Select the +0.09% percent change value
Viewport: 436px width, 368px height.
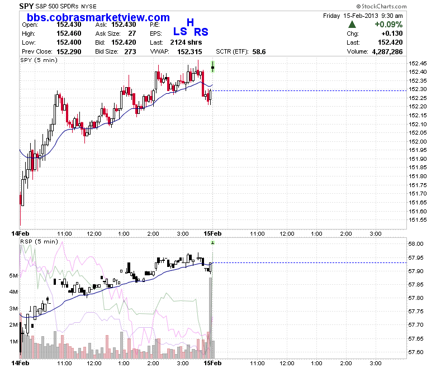click(388, 25)
